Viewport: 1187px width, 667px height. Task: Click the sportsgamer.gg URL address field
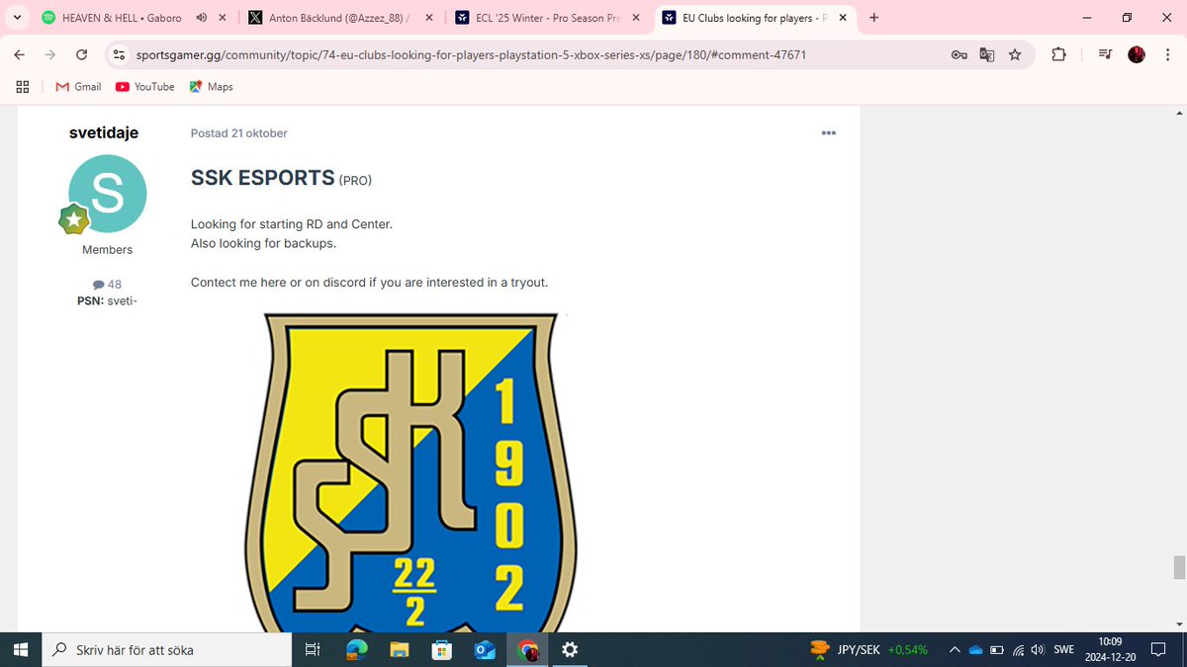469,55
